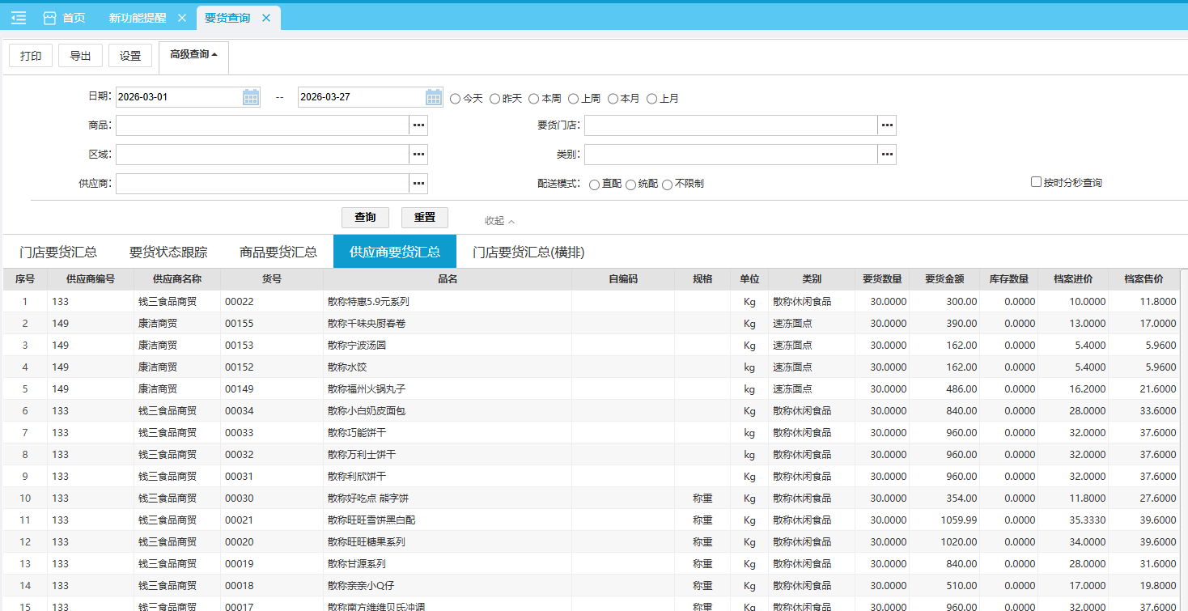
Task: Select 直配 delivery mode
Action: 595,185
